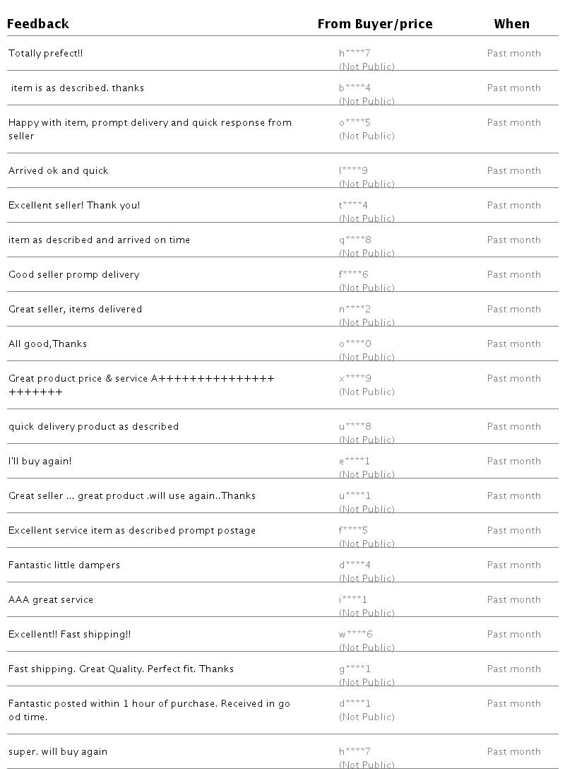The height and width of the screenshot is (769, 565).
Task: Open buyer b****4 profile
Action: 355,88
